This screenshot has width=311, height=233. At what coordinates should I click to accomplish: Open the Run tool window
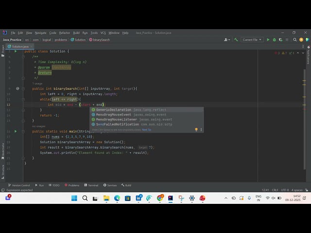pyautogui.click(x=39, y=185)
